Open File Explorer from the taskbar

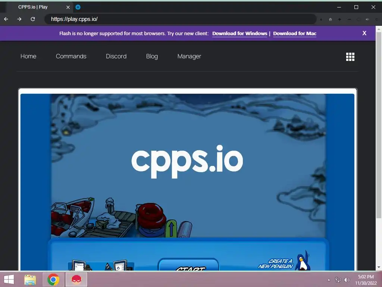coord(30,280)
